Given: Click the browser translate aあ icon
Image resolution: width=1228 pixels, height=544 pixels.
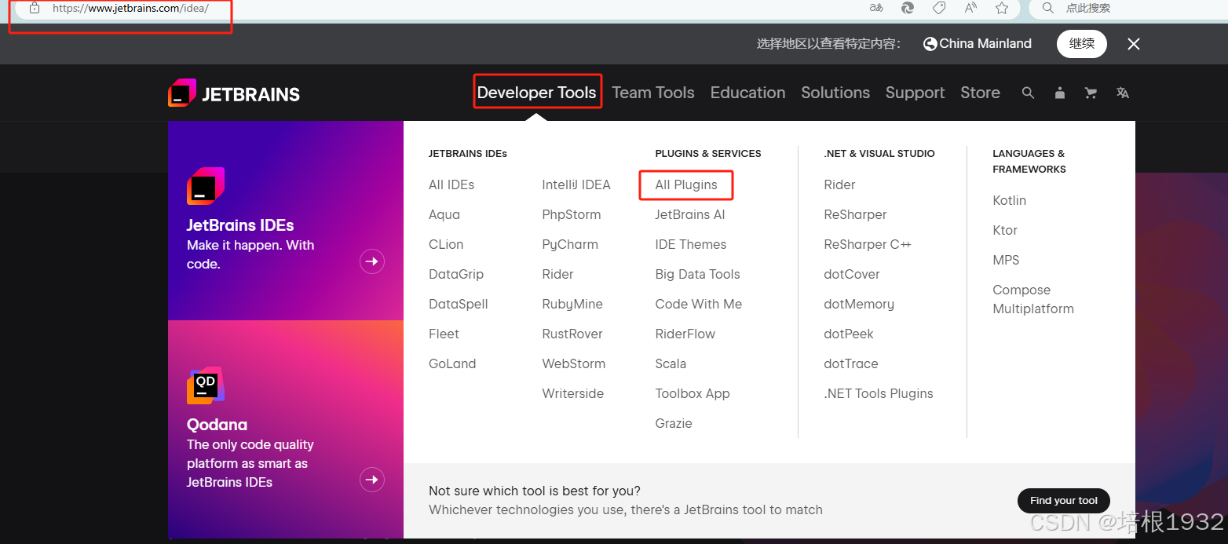Looking at the screenshot, I should [876, 8].
